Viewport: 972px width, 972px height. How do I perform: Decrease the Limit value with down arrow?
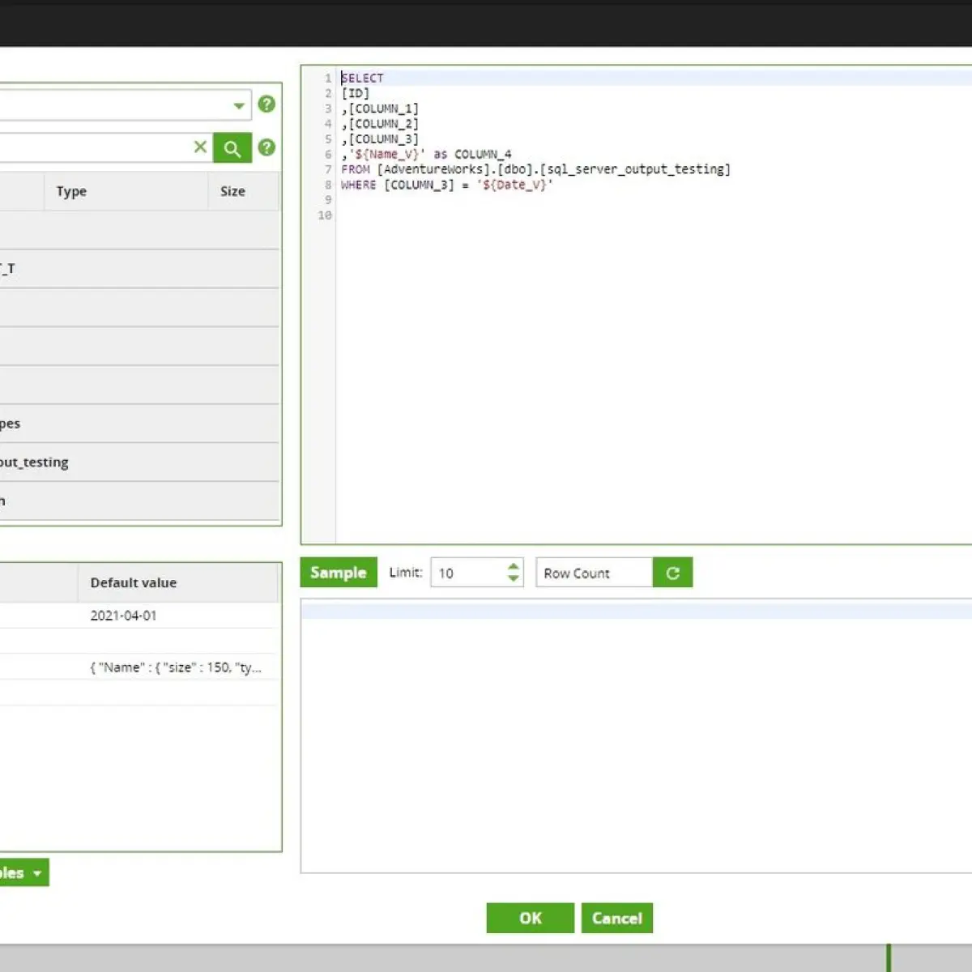point(513,578)
